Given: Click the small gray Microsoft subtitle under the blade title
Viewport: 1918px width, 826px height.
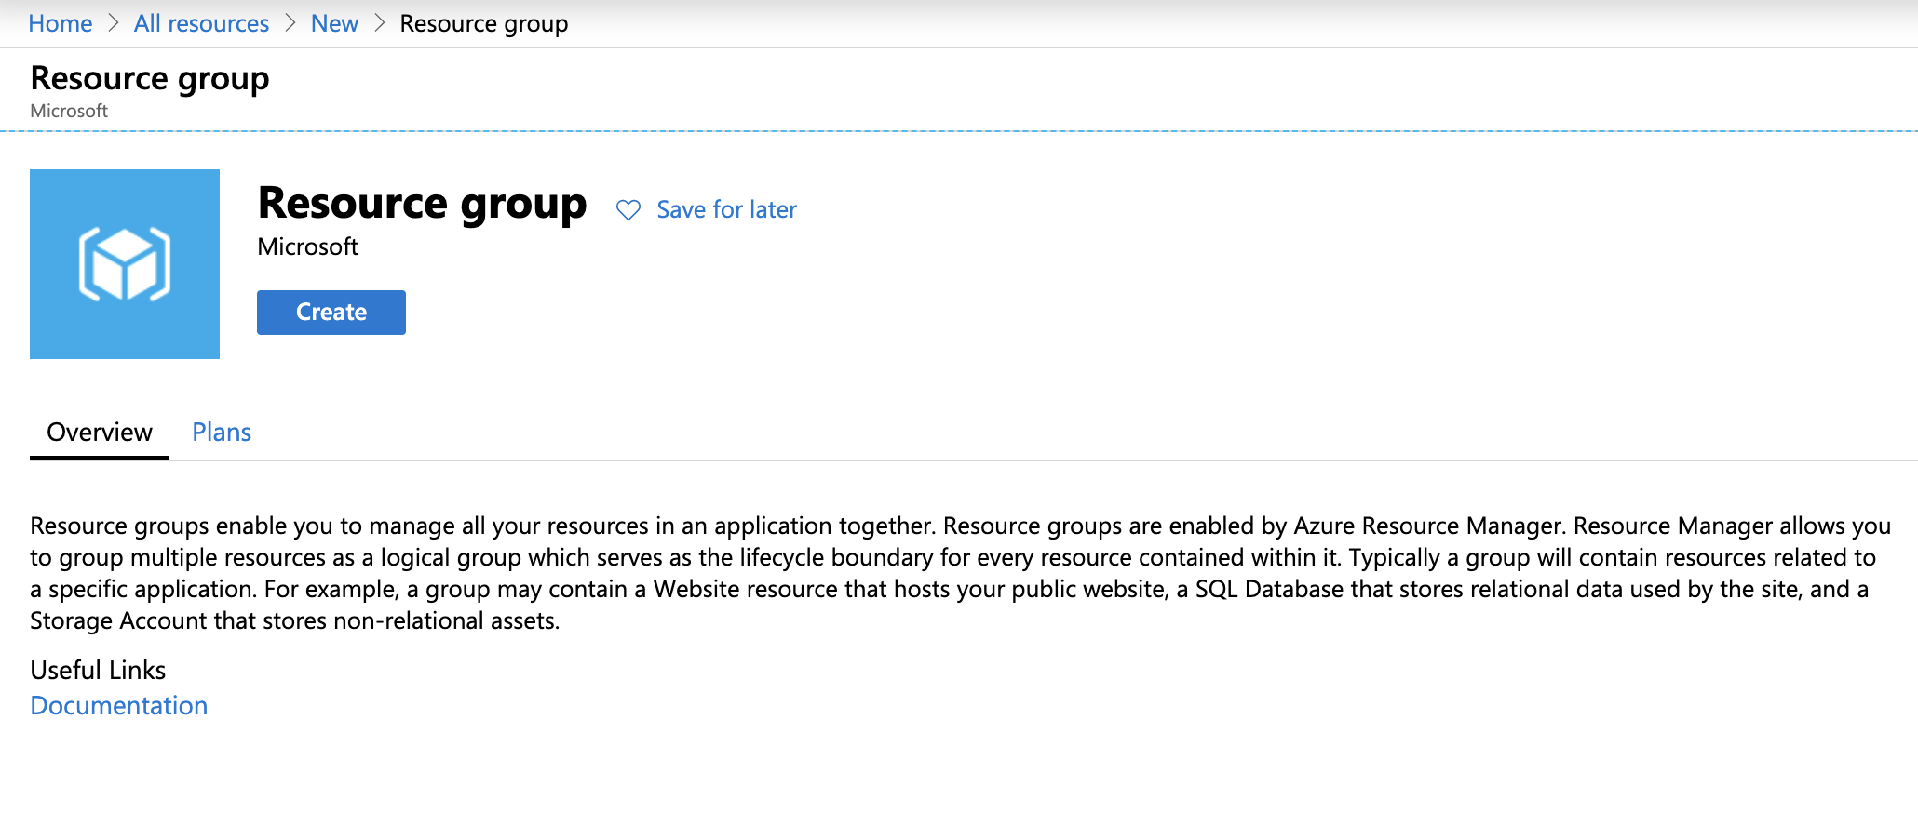Looking at the screenshot, I should point(69,111).
